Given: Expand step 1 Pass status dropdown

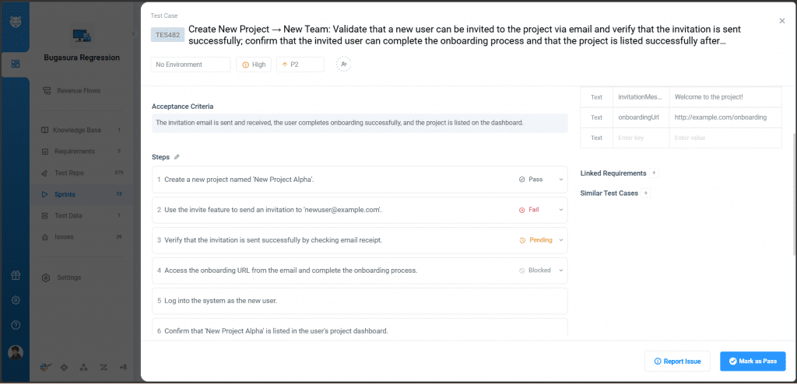Looking at the screenshot, I should 541,180.
